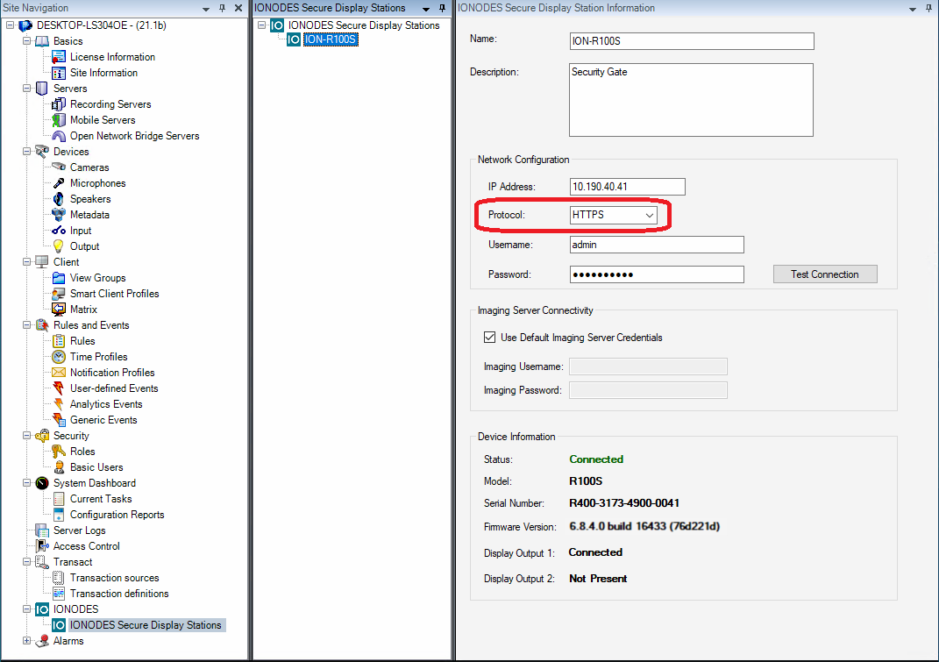
Task: Click the Notification Profiles envelope icon
Action: 59,373
